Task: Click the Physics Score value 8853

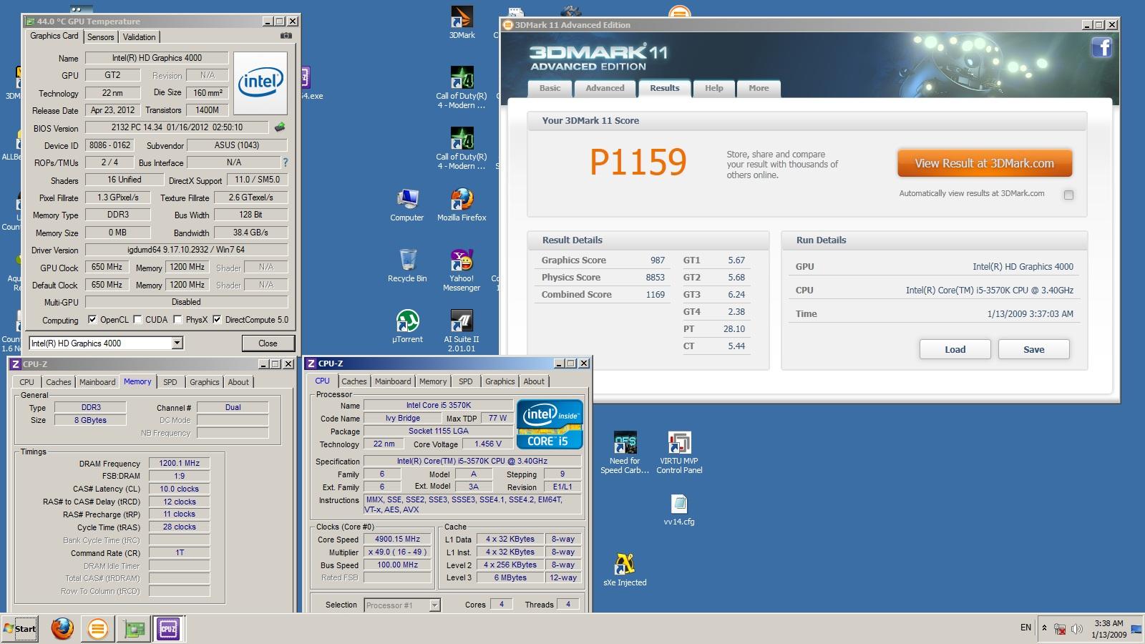Action: click(655, 278)
